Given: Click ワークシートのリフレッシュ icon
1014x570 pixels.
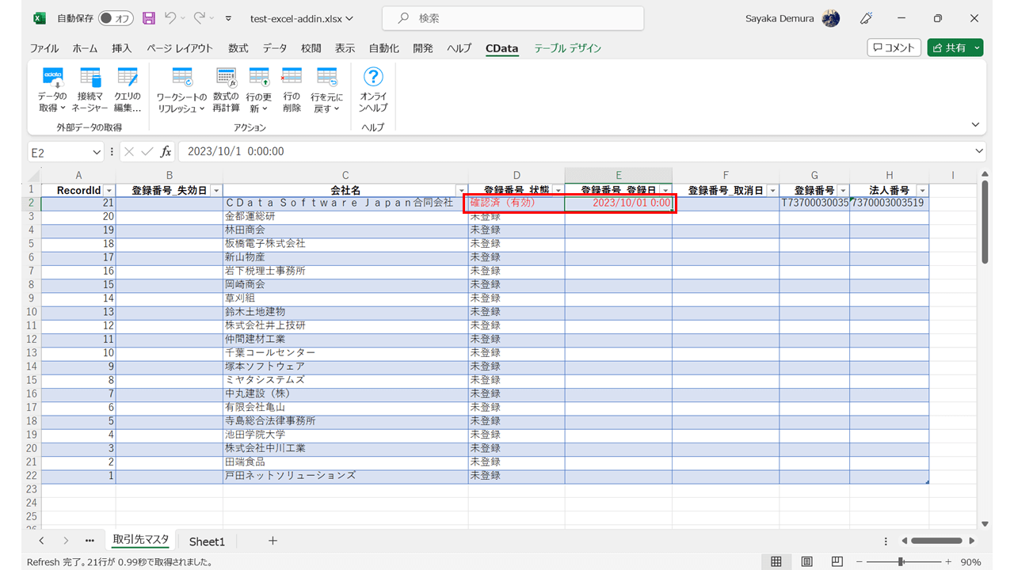Looking at the screenshot, I should [181, 78].
